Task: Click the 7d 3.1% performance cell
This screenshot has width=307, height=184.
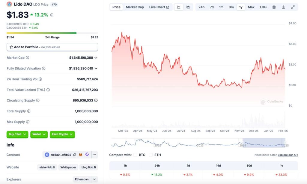Action: (x=188, y=175)
